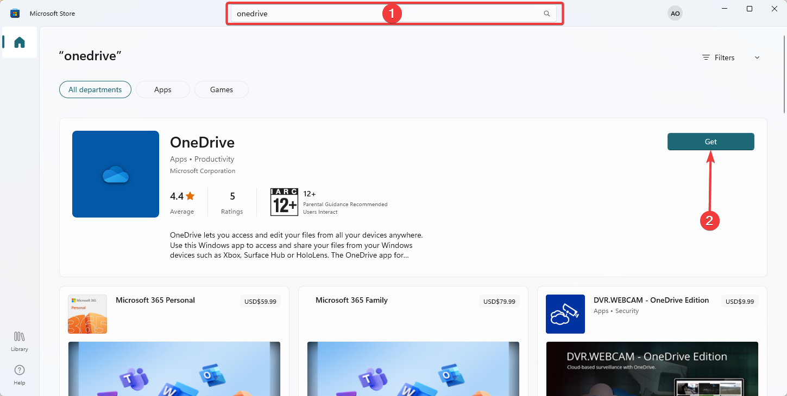Click the orange star rating icon
Viewport: 787px width, 396px height.
(190, 196)
